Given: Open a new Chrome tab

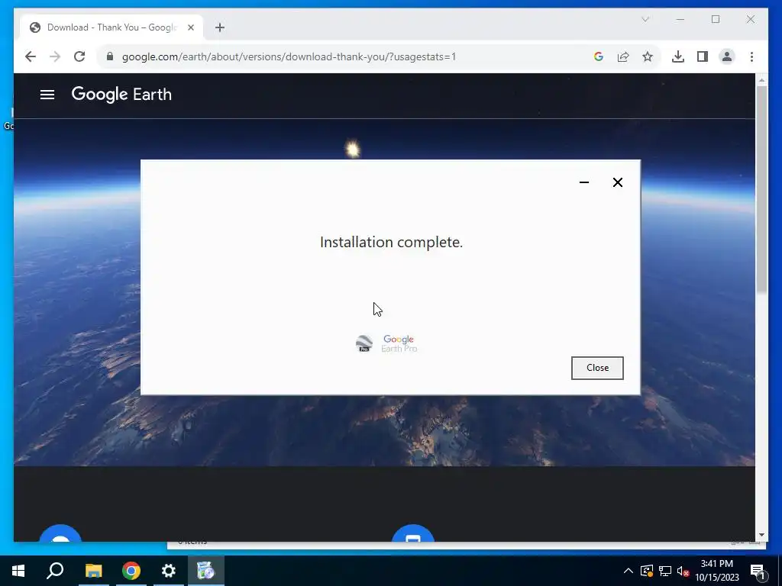Looking at the screenshot, I should [x=220, y=27].
